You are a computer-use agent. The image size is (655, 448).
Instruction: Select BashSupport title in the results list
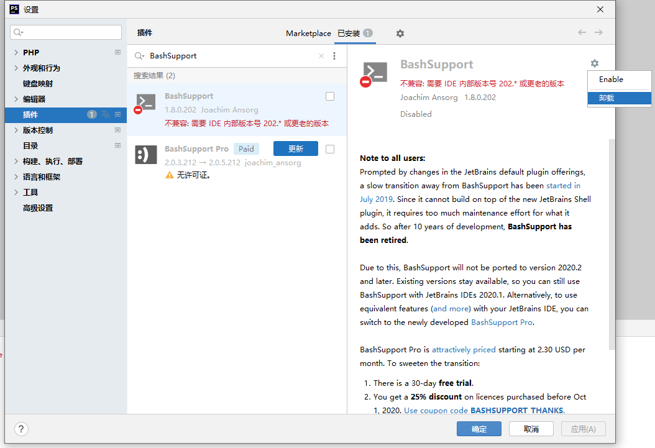[189, 96]
